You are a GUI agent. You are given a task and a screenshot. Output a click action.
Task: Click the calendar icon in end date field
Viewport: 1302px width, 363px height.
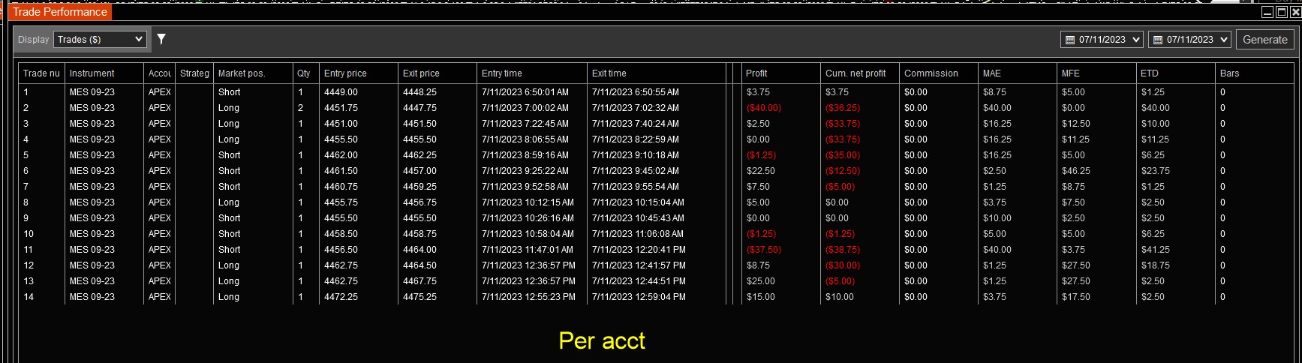click(1158, 40)
